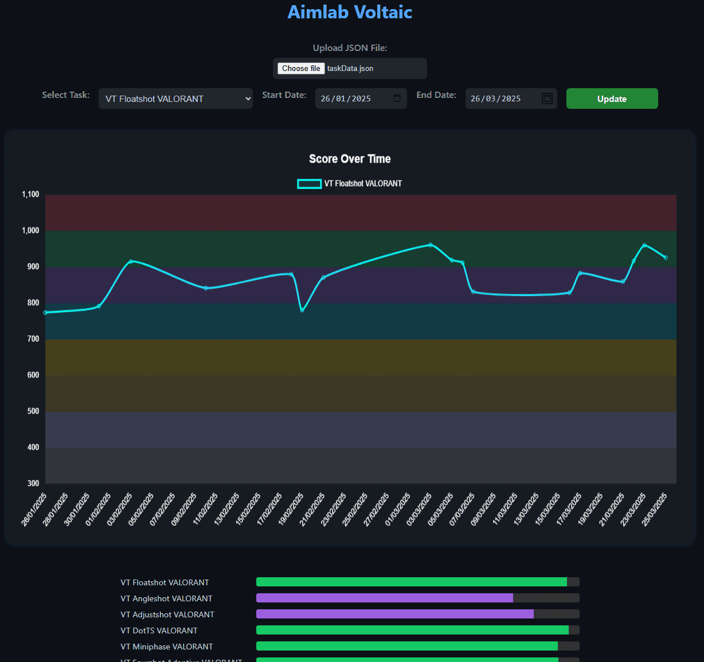704x662 pixels.
Task: Click the Choose file button
Action: pos(301,68)
